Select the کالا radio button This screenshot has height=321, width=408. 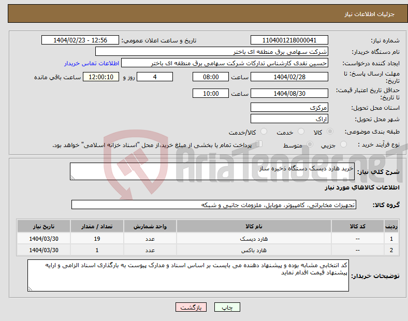tap(330, 132)
